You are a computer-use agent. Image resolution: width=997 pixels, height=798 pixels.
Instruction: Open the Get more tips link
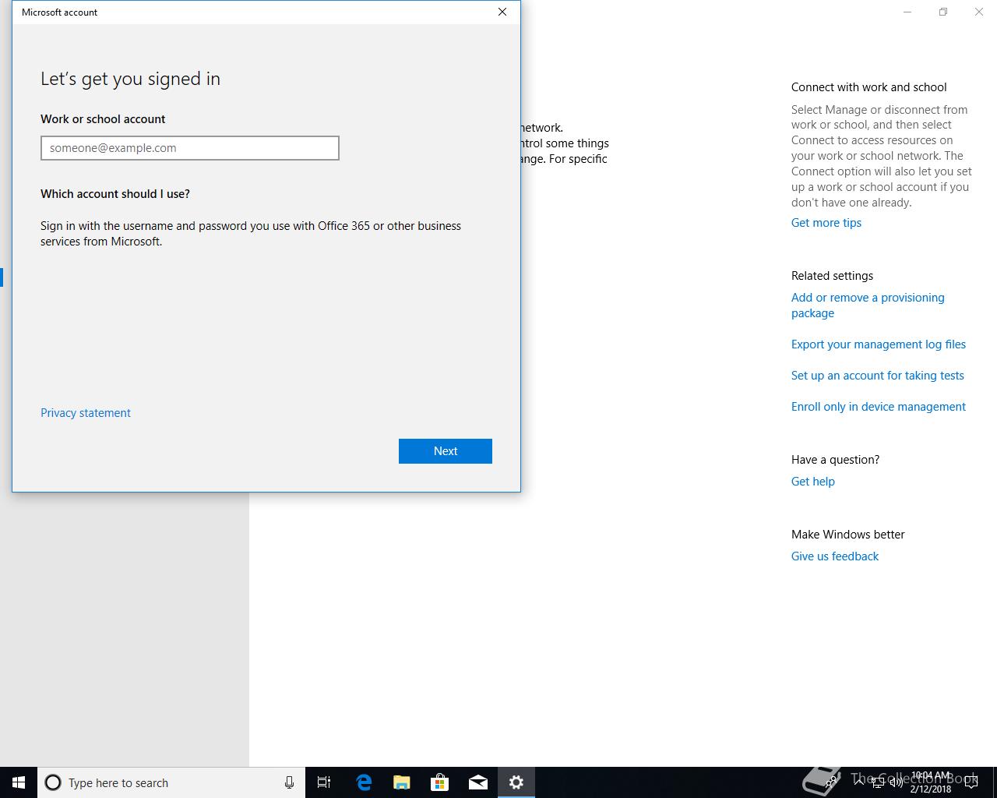(826, 223)
